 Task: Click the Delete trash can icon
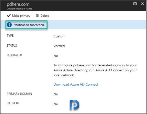click(37, 15)
